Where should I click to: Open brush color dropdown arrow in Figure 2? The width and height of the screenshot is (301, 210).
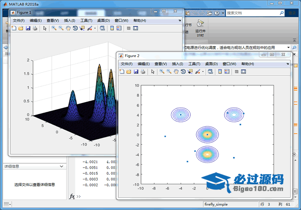click(203, 71)
